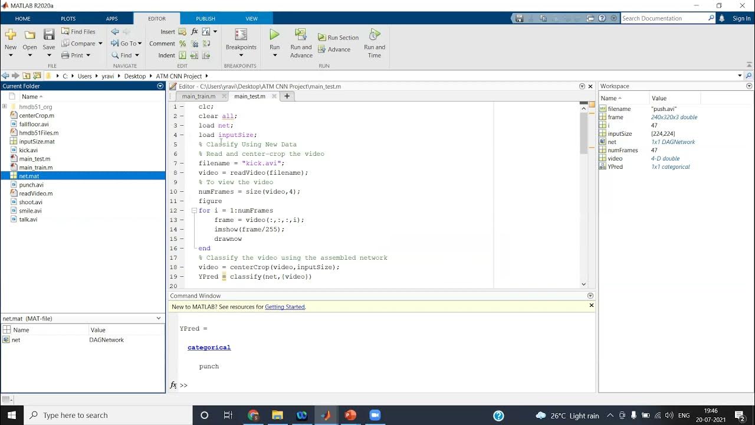The width and height of the screenshot is (755, 425).
Task: Switch to the HOME ribbon tab
Action: click(x=22, y=18)
